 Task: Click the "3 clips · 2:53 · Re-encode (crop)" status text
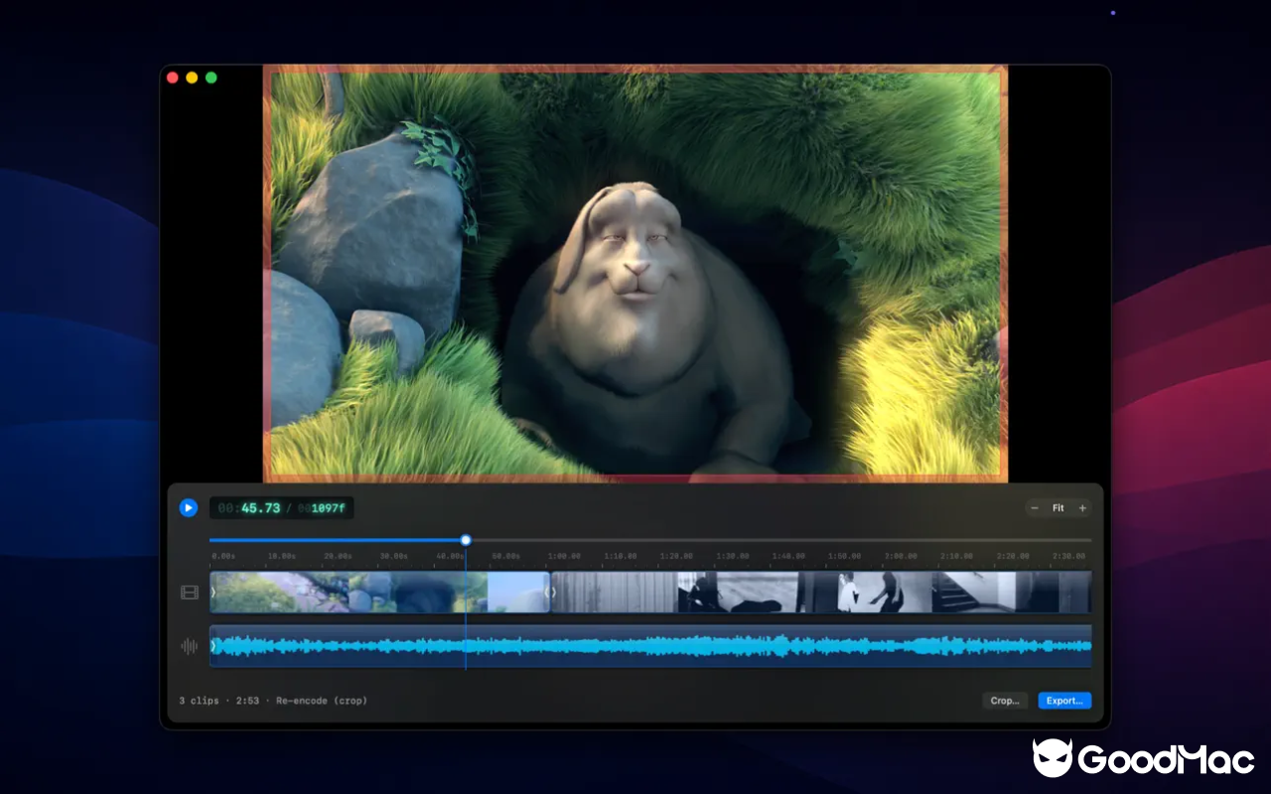(273, 701)
